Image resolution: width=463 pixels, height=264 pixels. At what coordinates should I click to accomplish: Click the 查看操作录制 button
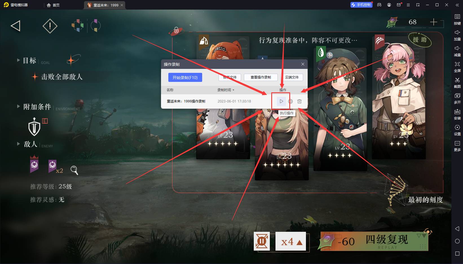coord(261,77)
